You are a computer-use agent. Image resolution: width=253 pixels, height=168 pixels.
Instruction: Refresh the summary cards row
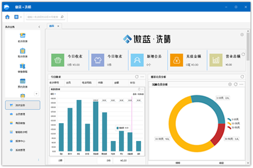[x=243, y=54]
